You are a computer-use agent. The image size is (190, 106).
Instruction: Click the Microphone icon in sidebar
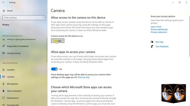4,84
